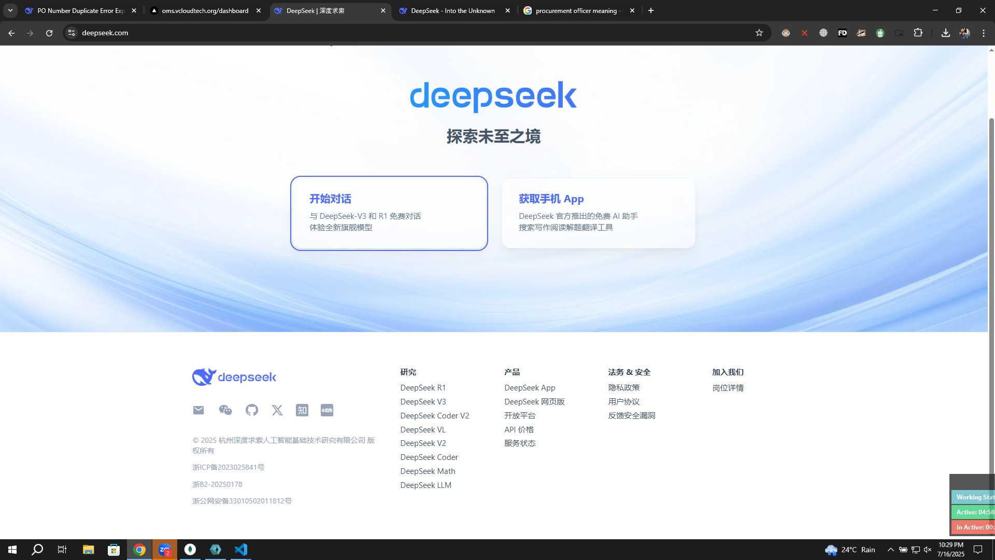Open Visual Studio Code from taskbar

(x=241, y=550)
